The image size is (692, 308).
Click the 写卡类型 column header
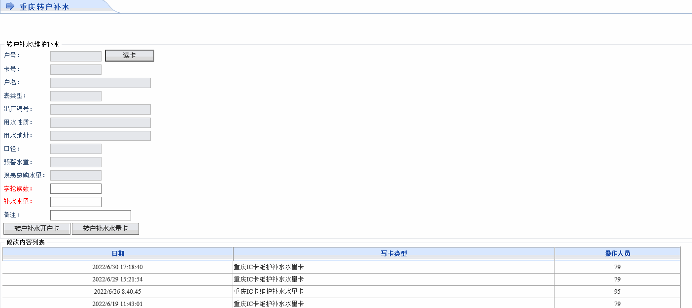tap(393, 254)
